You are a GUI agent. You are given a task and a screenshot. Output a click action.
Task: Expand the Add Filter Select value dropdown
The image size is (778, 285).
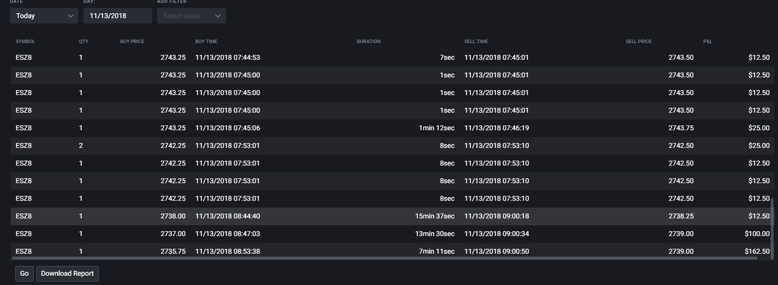[x=191, y=16]
